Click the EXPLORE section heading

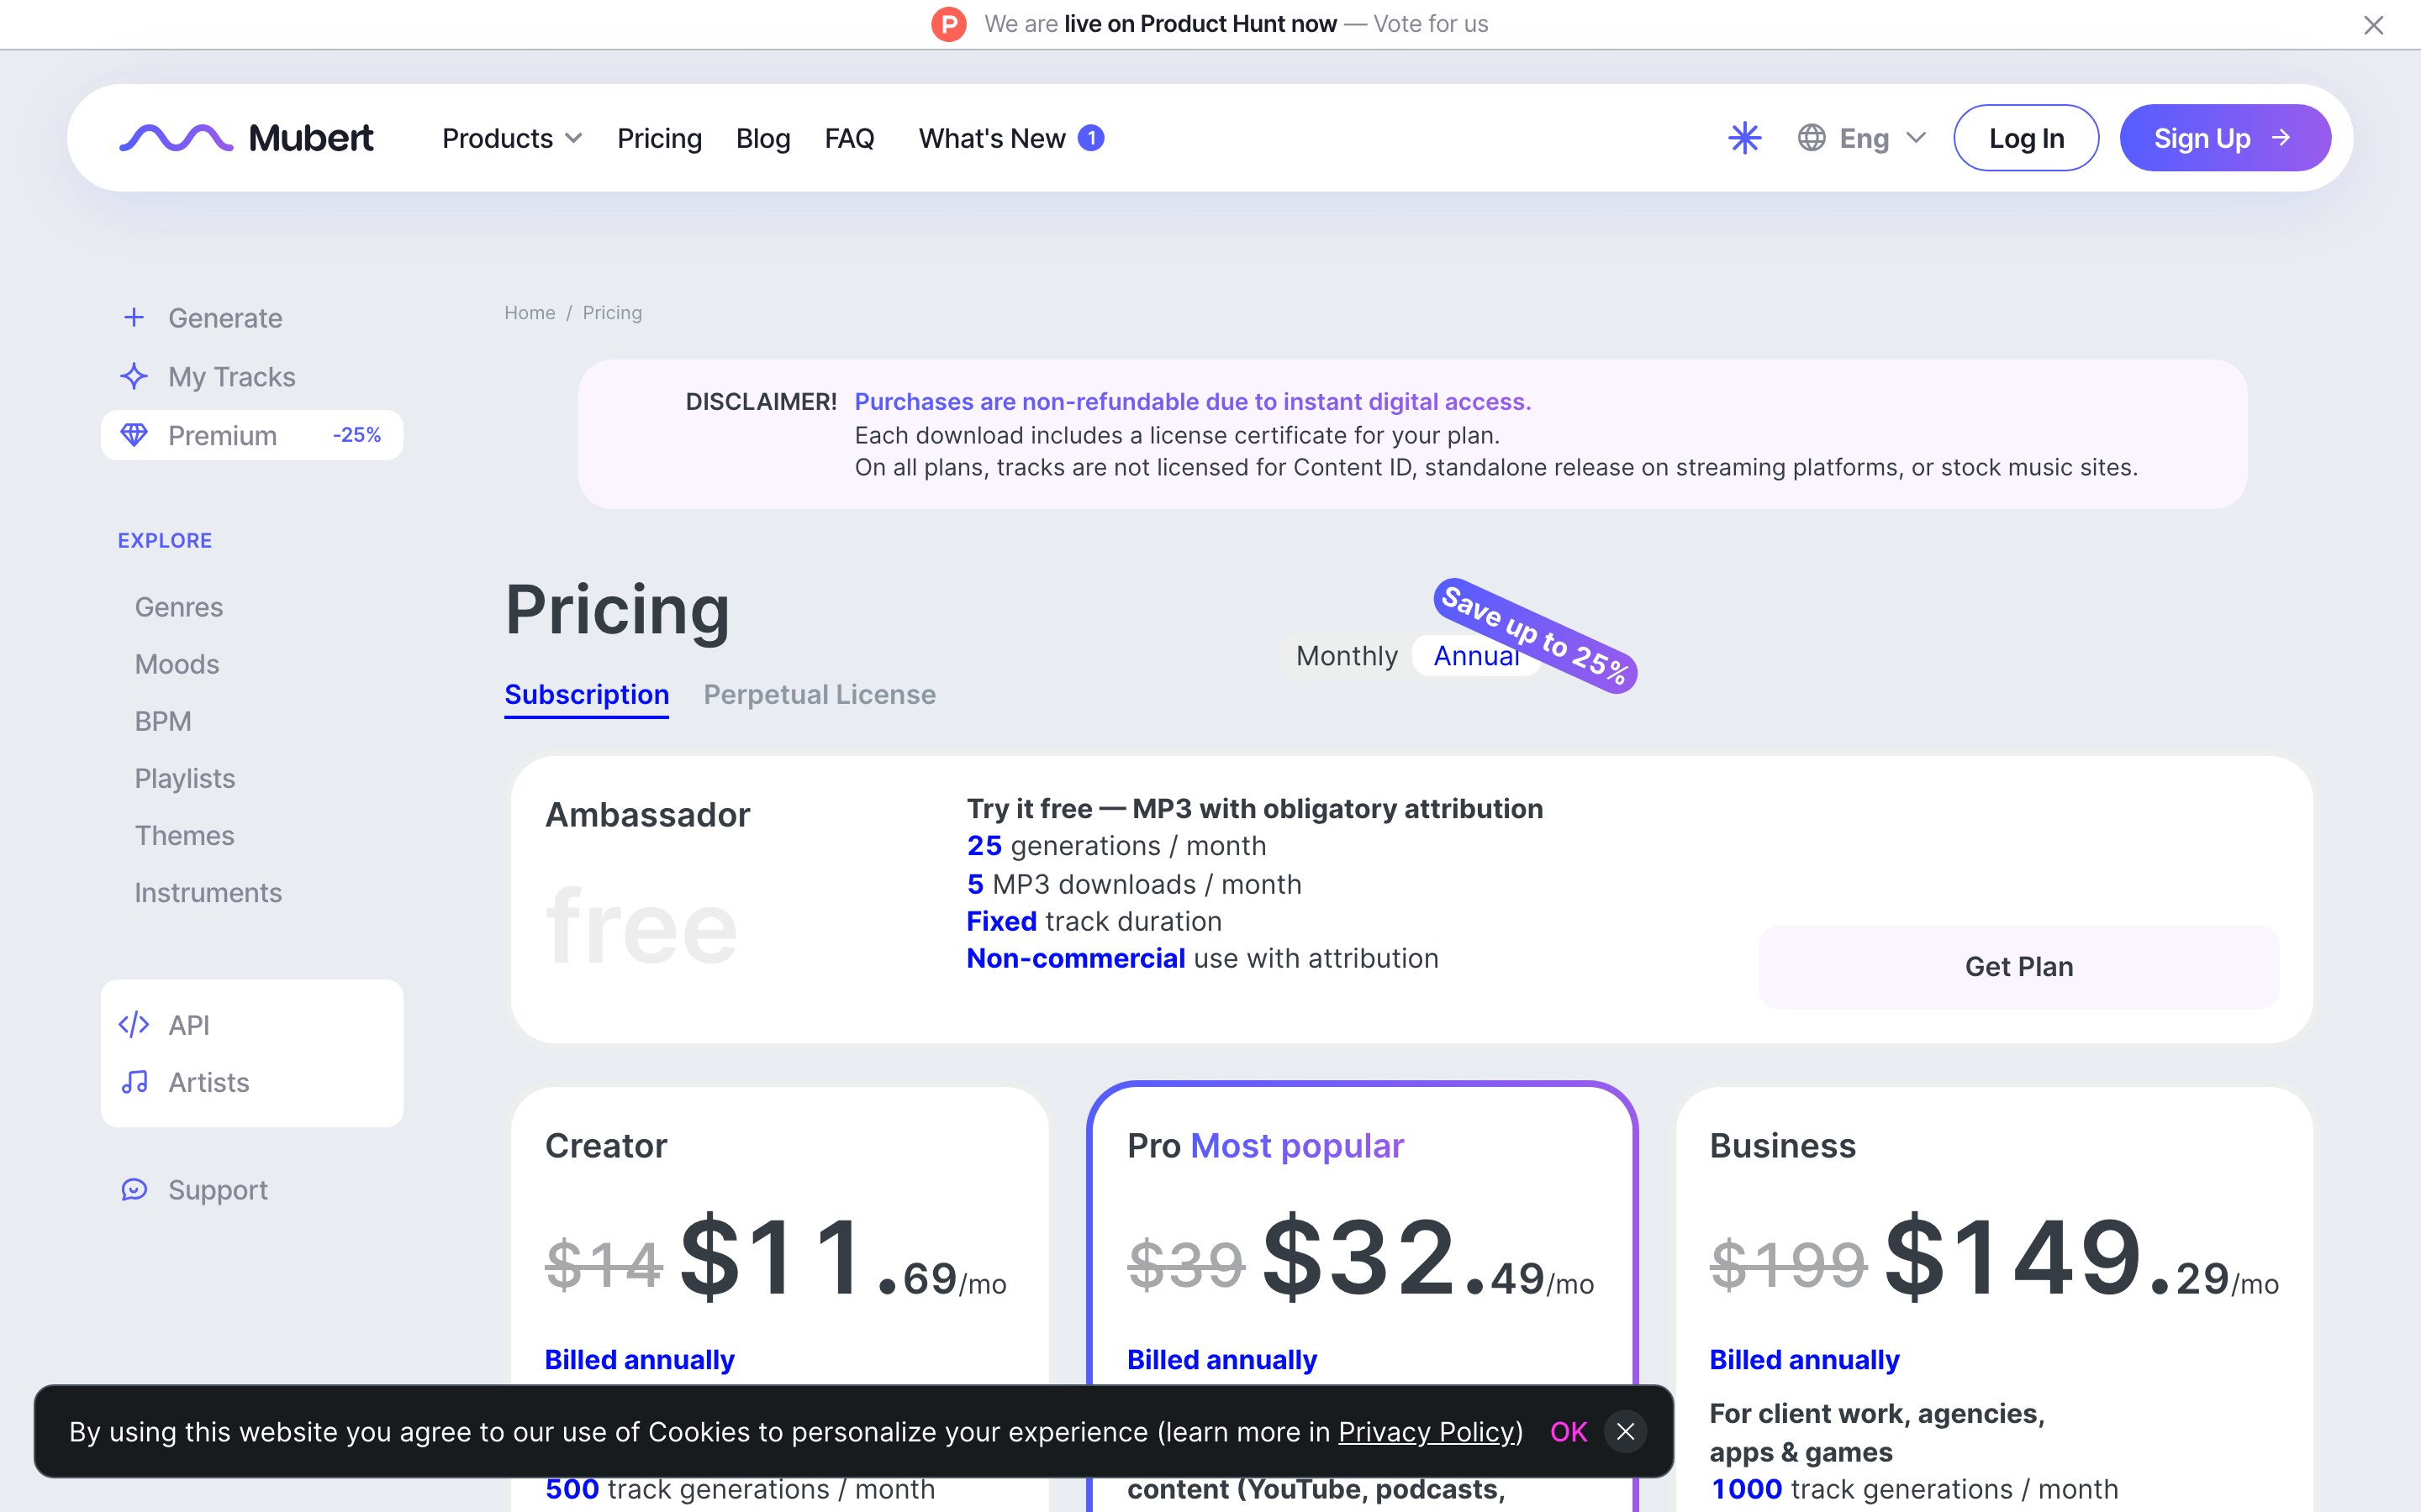click(x=165, y=541)
